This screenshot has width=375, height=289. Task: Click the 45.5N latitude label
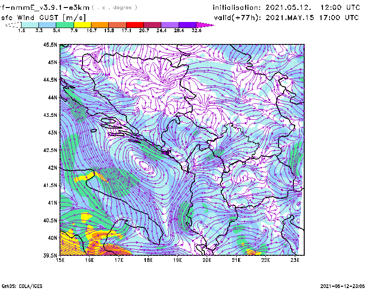51,44
